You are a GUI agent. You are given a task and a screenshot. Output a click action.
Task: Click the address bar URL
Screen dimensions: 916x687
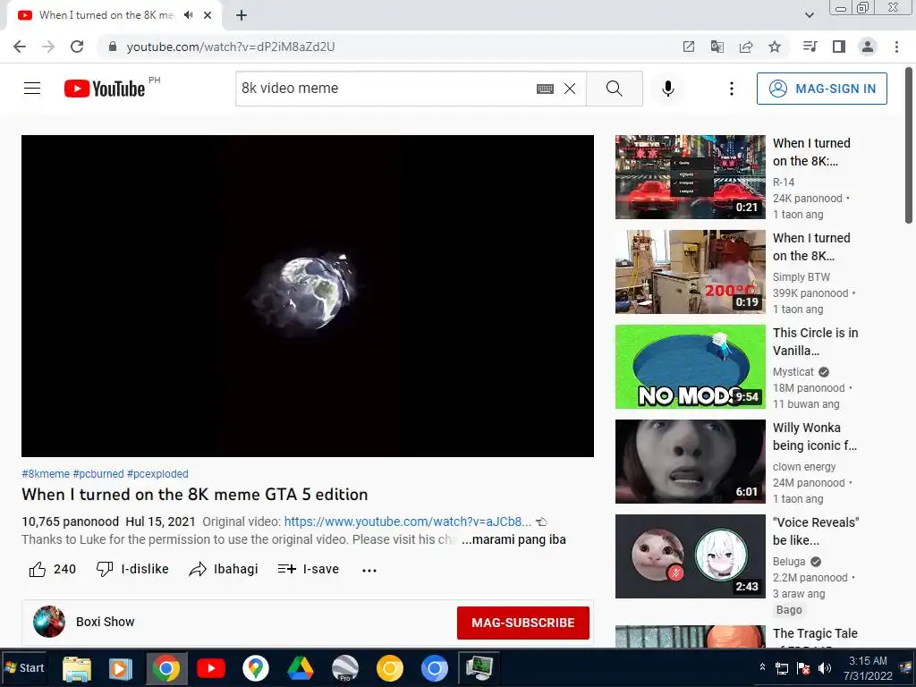pos(231,47)
